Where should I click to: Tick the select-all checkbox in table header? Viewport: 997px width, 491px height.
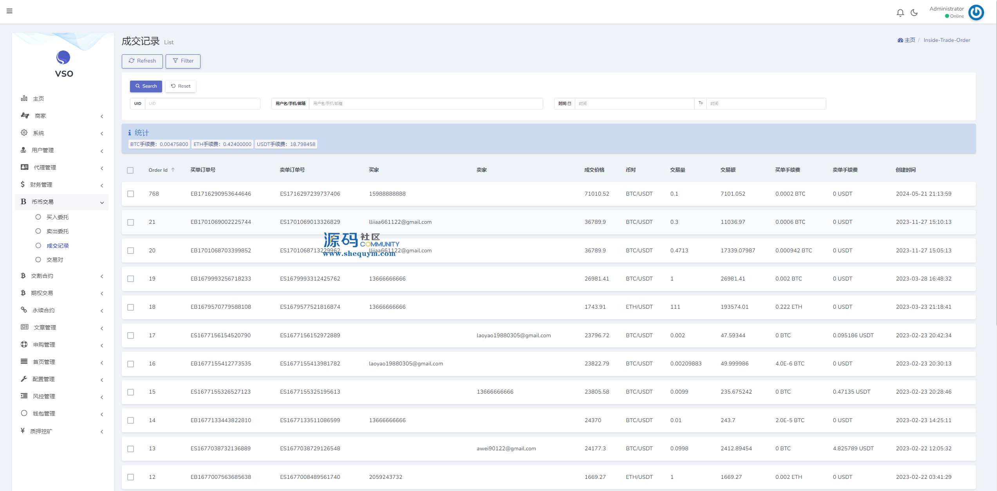130,170
